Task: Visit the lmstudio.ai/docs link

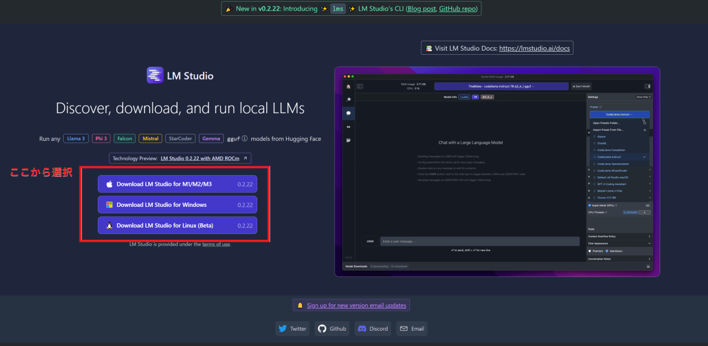Action: 535,48
